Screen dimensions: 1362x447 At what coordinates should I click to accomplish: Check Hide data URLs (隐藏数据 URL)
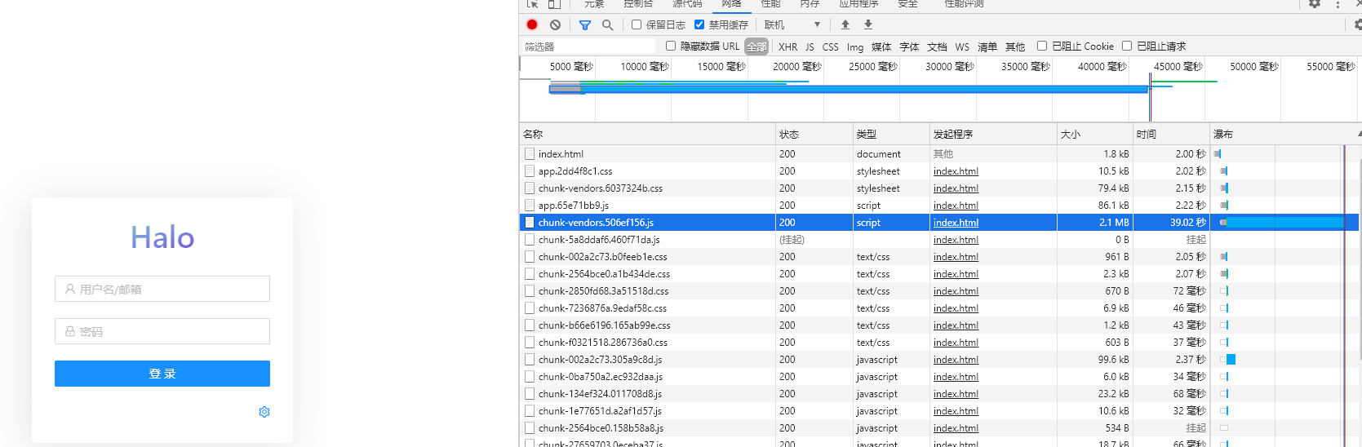point(671,46)
